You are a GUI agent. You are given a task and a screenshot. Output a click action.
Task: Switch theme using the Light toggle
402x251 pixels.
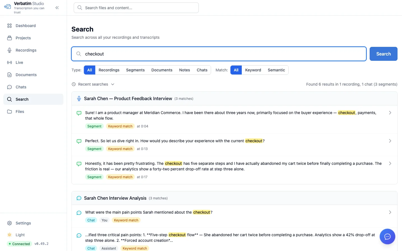tap(20, 235)
